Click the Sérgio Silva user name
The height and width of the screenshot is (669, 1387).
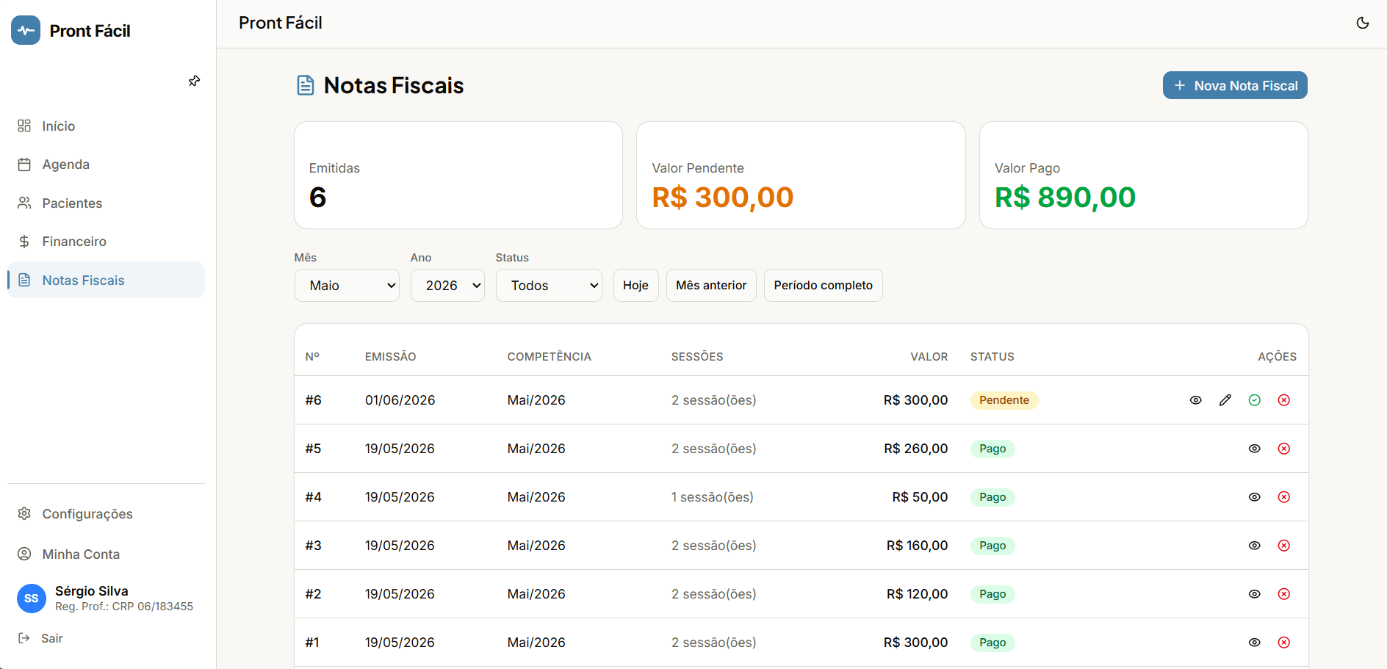[x=92, y=591]
